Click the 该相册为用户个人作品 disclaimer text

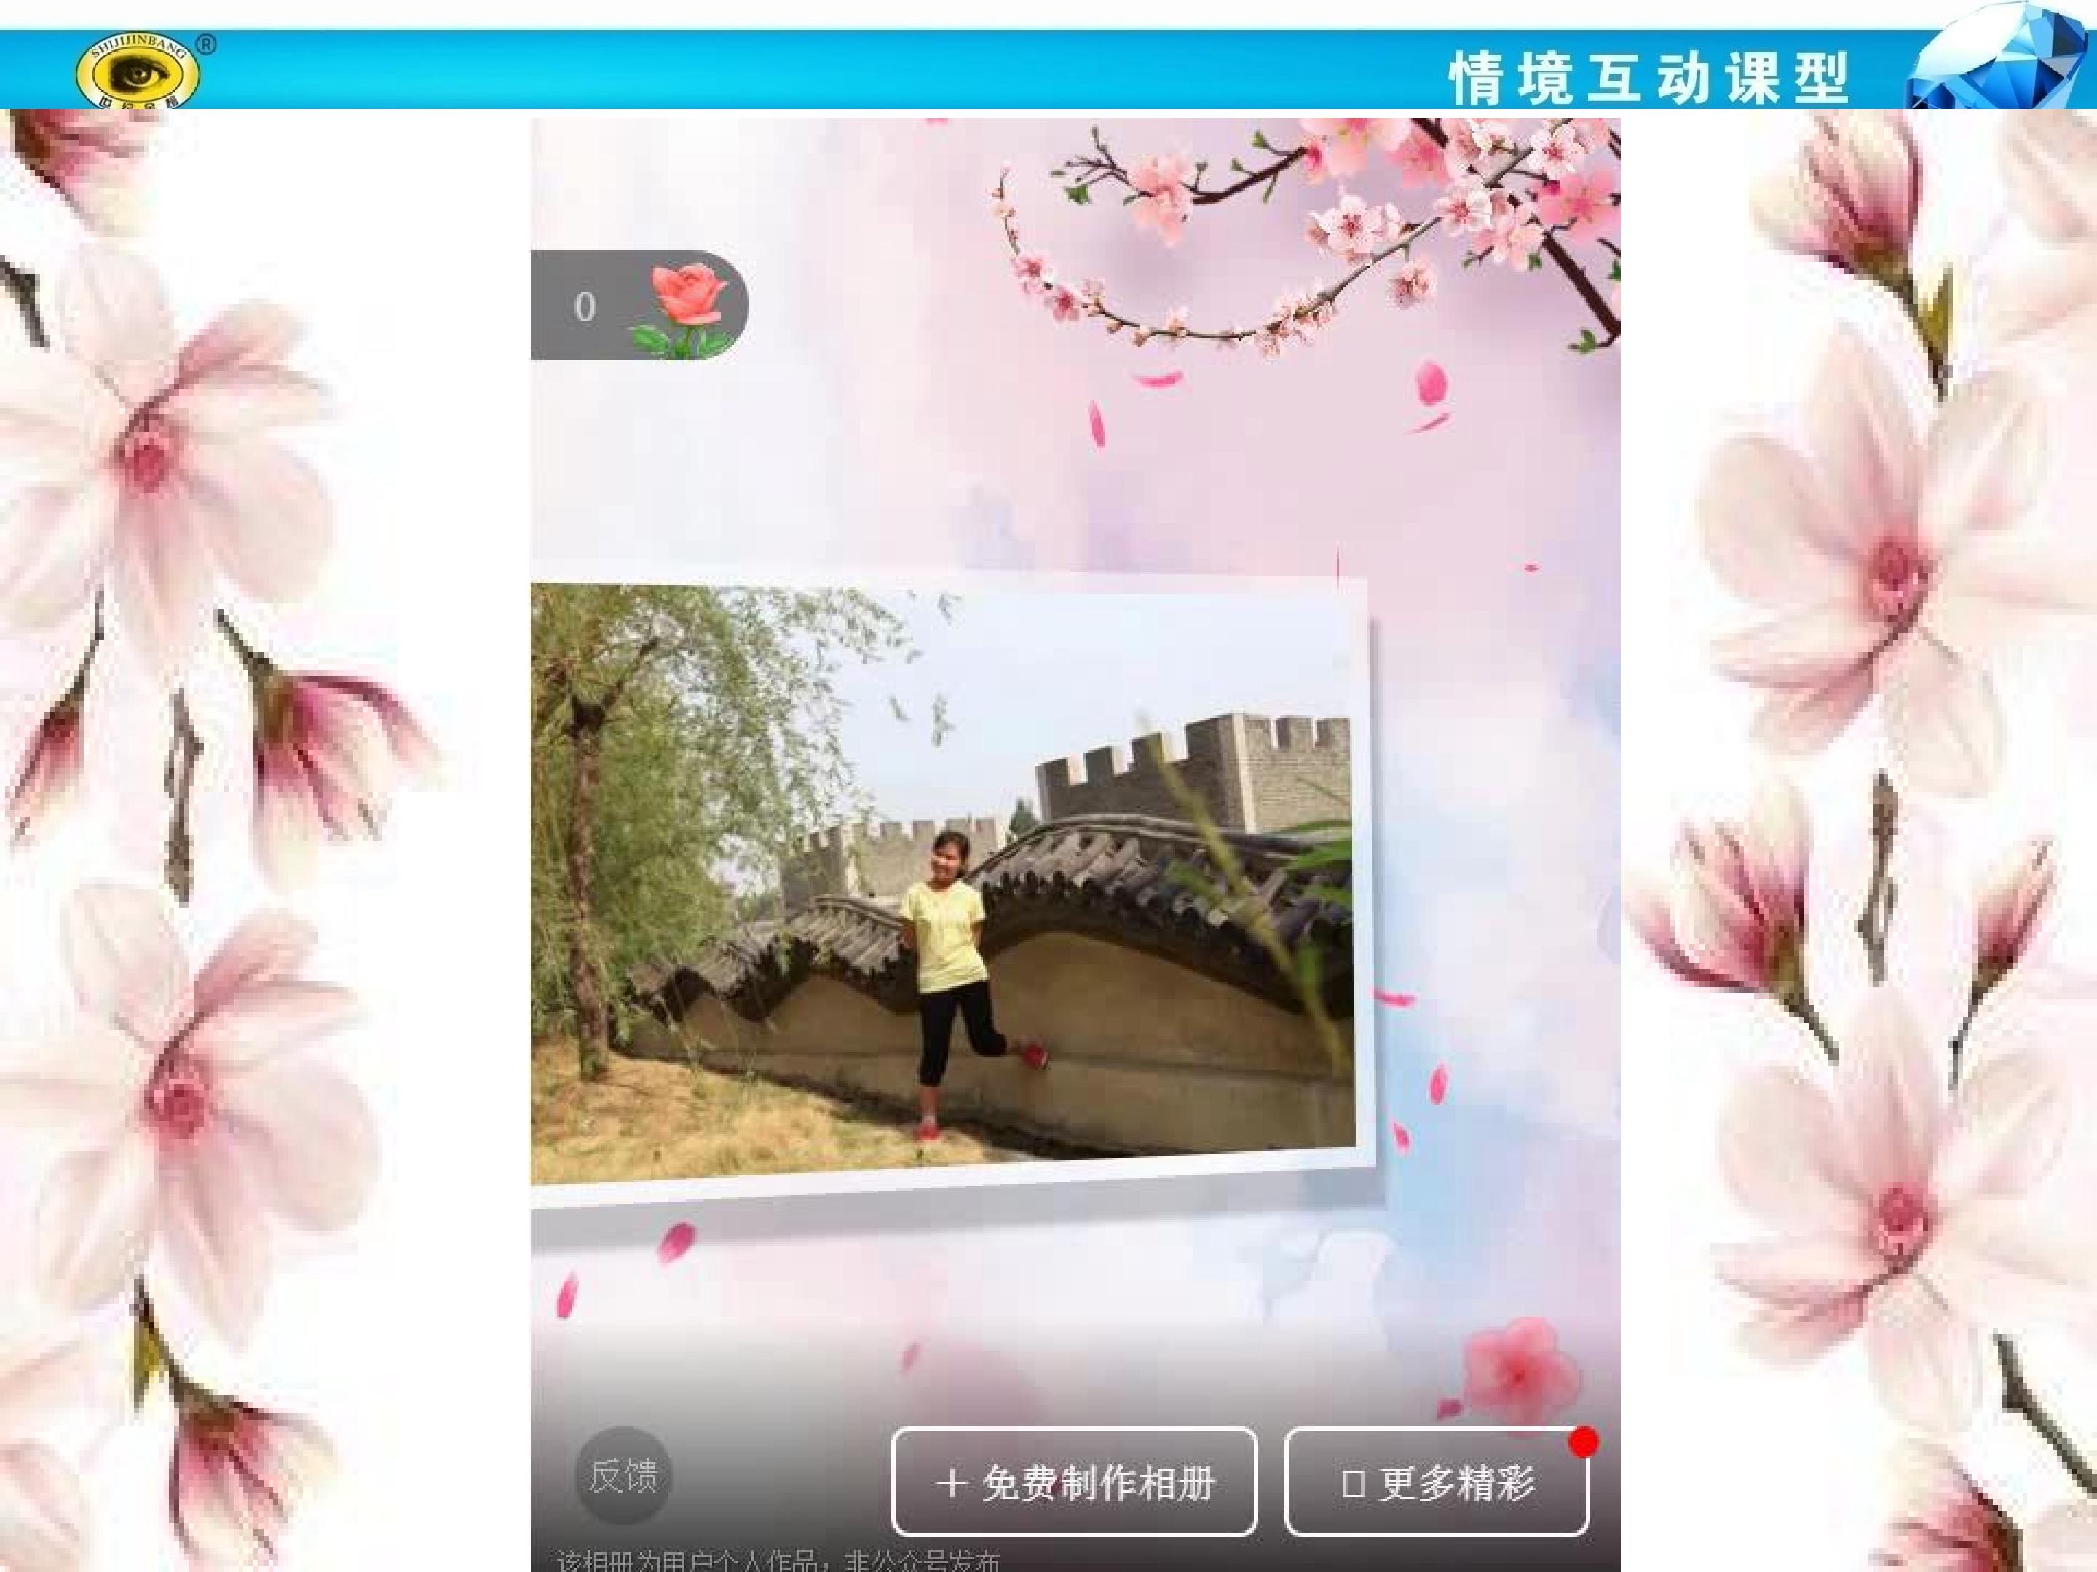click(x=778, y=1560)
